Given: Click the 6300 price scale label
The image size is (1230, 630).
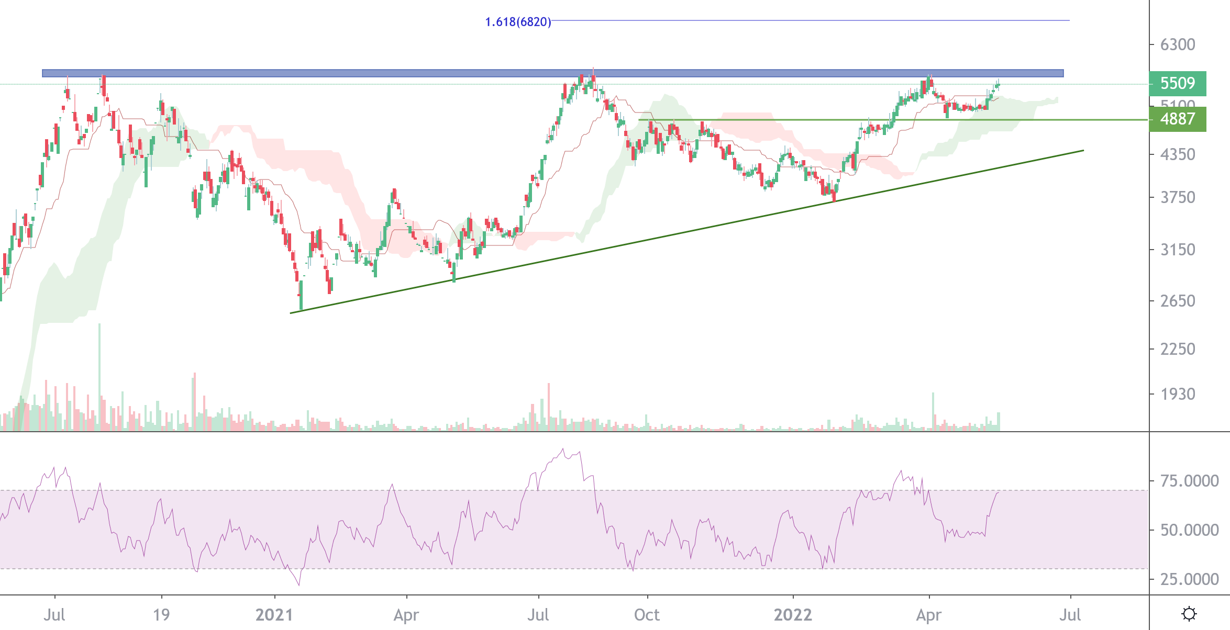Looking at the screenshot, I should [1178, 44].
